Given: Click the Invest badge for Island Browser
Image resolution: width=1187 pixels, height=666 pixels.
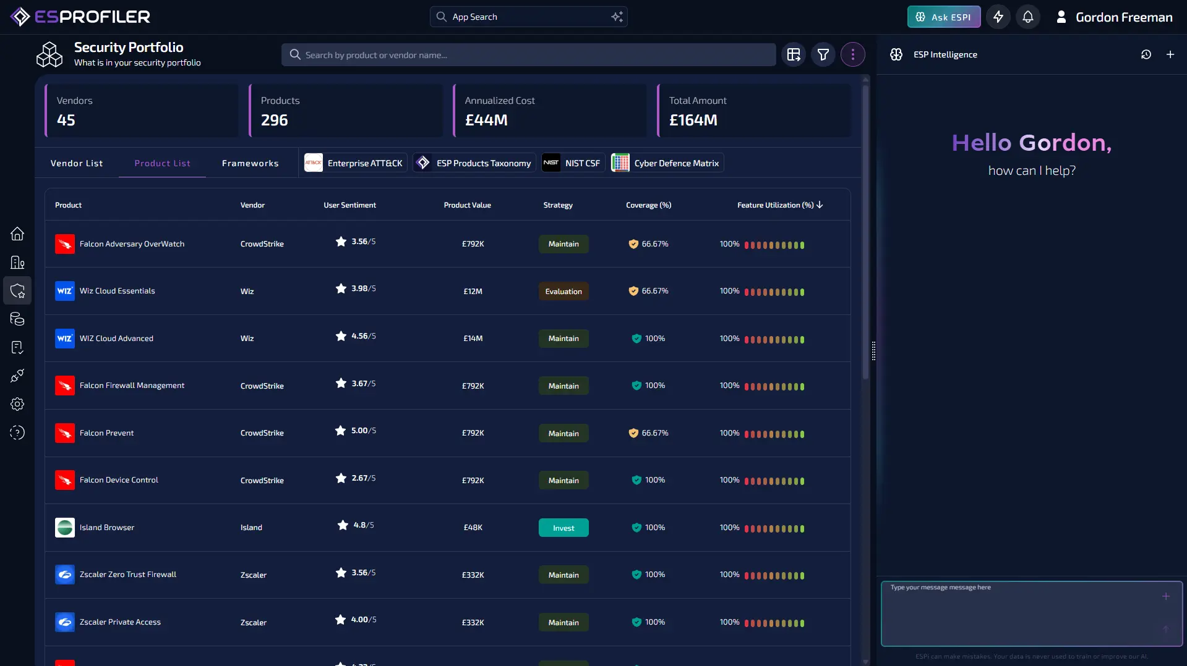Looking at the screenshot, I should click(564, 528).
